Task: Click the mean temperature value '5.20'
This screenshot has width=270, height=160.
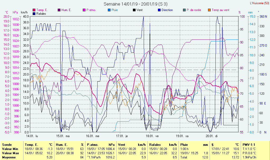Action: coord(50,157)
